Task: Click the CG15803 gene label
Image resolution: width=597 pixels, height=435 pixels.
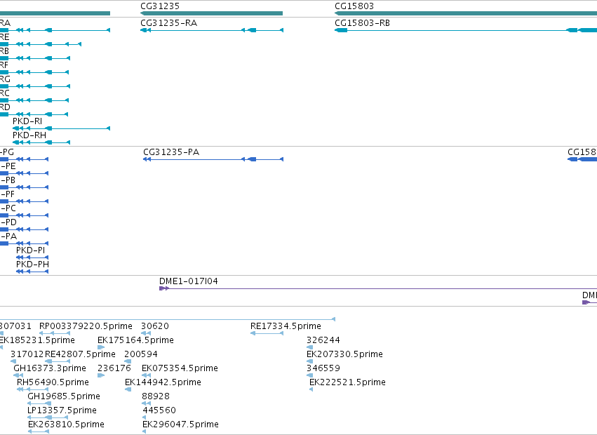Action: point(354,6)
